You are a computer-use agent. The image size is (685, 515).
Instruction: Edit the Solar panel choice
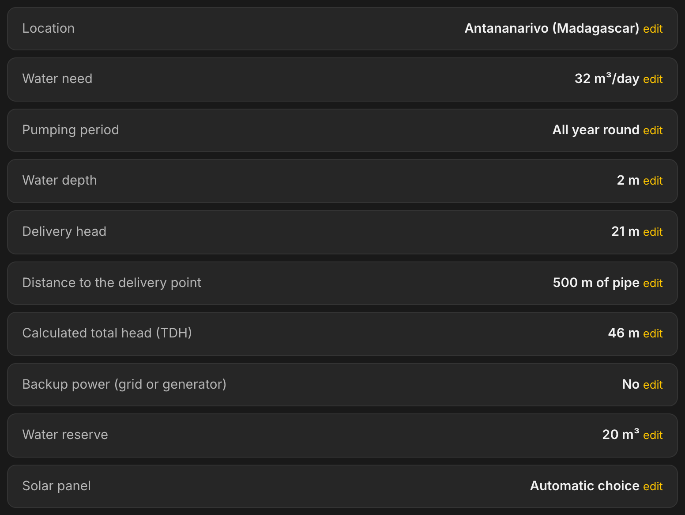tap(653, 486)
